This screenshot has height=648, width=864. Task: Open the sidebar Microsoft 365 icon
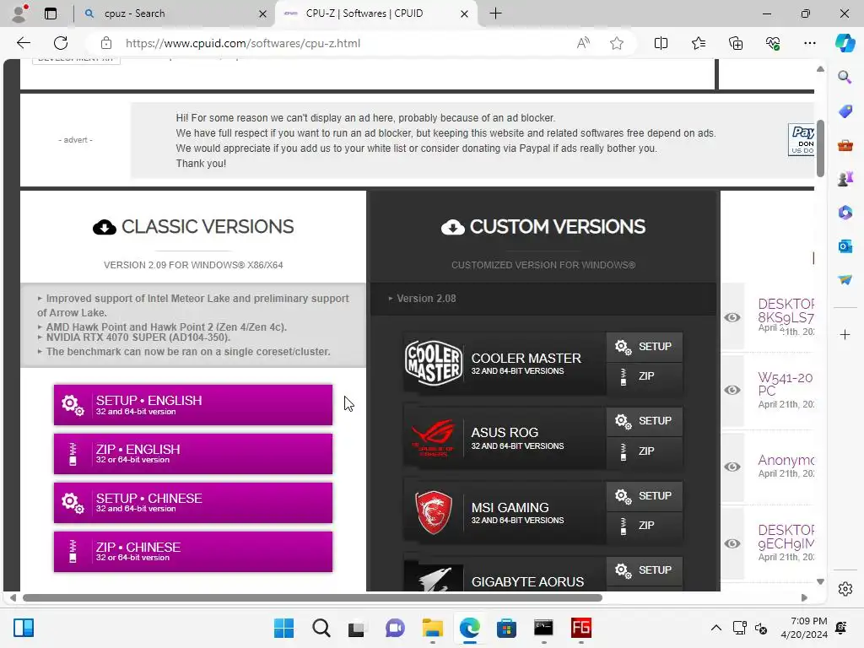pyautogui.click(x=845, y=212)
